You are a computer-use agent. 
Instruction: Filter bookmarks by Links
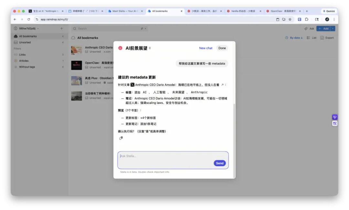pyautogui.click(x=39, y=55)
